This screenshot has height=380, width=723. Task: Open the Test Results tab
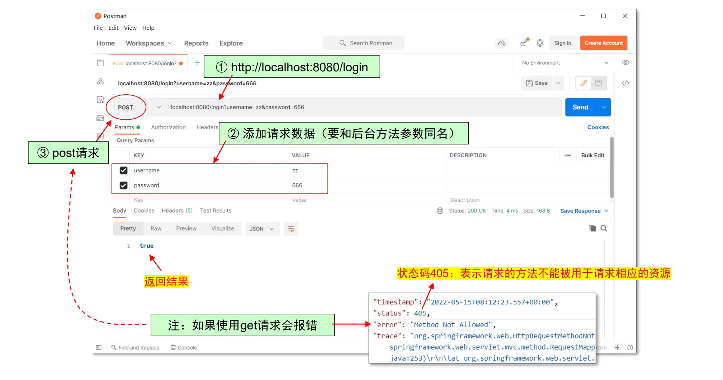pos(216,211)
